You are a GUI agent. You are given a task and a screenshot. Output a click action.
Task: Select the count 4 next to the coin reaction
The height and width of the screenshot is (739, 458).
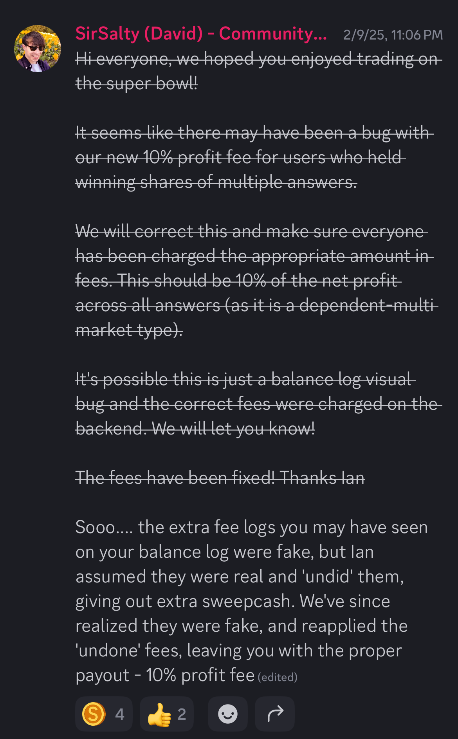[x=120, y=714]
